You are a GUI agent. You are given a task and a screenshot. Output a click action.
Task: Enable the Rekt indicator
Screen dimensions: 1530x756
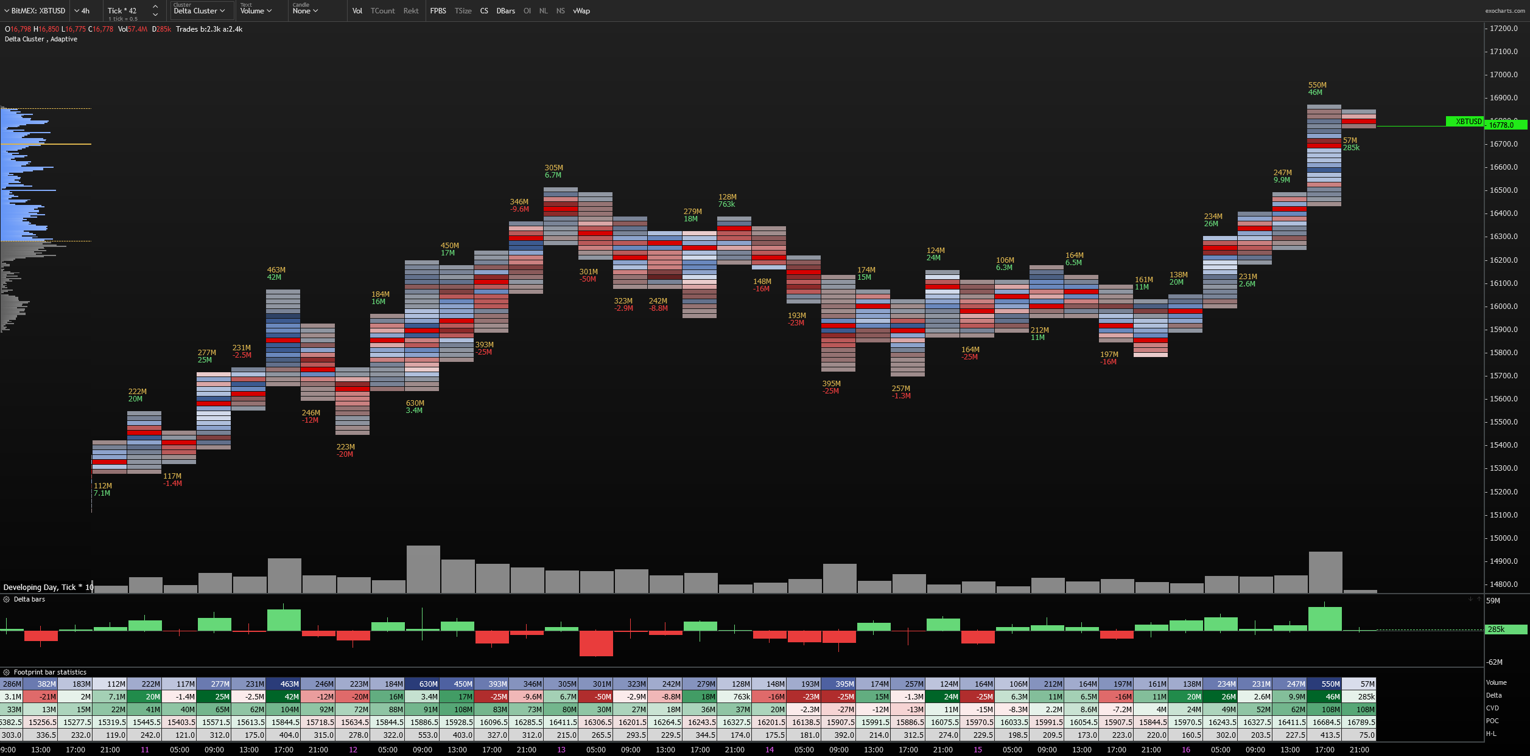[411, 11]
